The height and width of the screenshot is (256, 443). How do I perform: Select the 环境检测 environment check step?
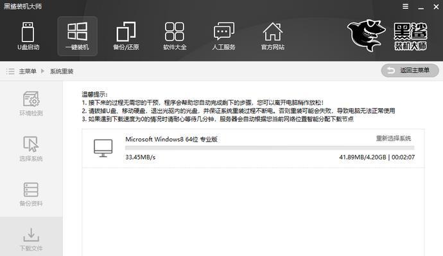[x=31, y=103]
